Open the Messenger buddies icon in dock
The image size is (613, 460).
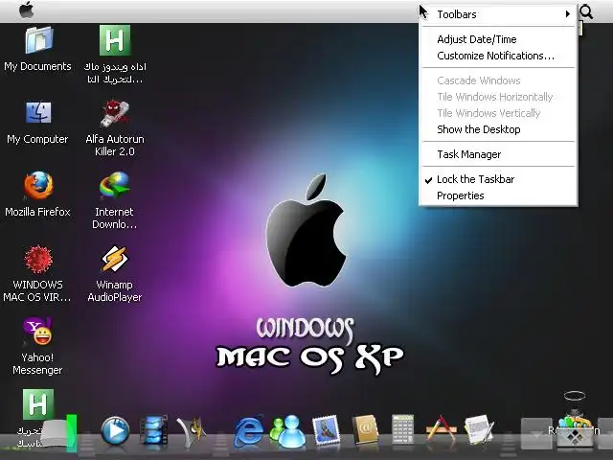(287, 432)
